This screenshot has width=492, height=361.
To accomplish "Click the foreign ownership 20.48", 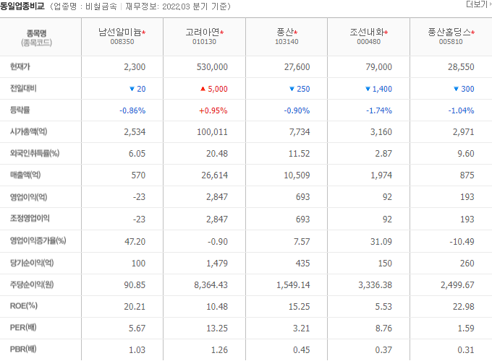I will point(217,153).
